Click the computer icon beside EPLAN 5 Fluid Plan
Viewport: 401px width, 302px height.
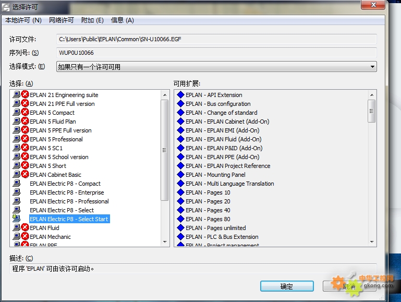(17, 121)
